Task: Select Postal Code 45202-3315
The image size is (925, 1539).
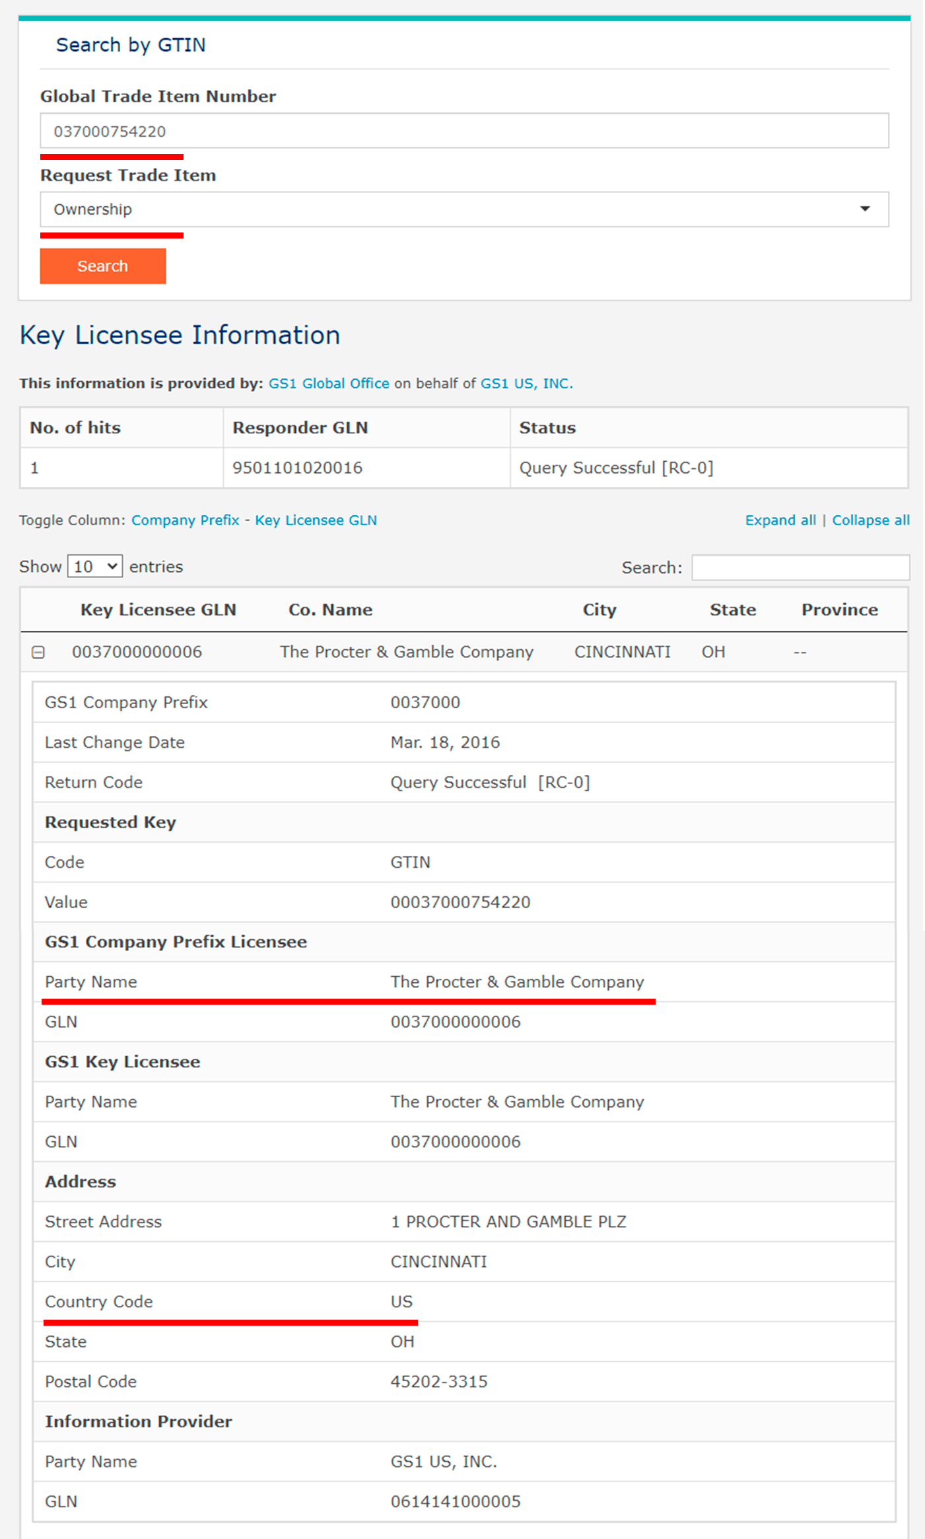Action: coord(439,1382)
